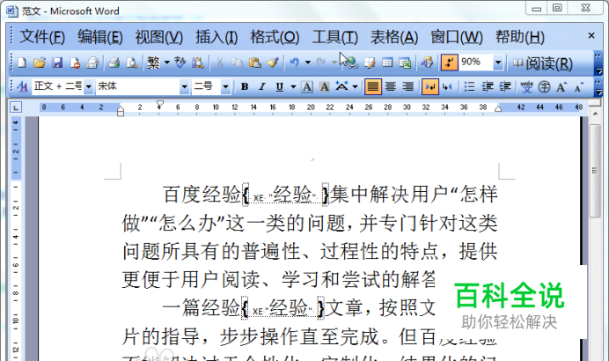This screenshot has width=609, height=361.
Task: Toggle center alignment
Action: [x=391, y=86]
